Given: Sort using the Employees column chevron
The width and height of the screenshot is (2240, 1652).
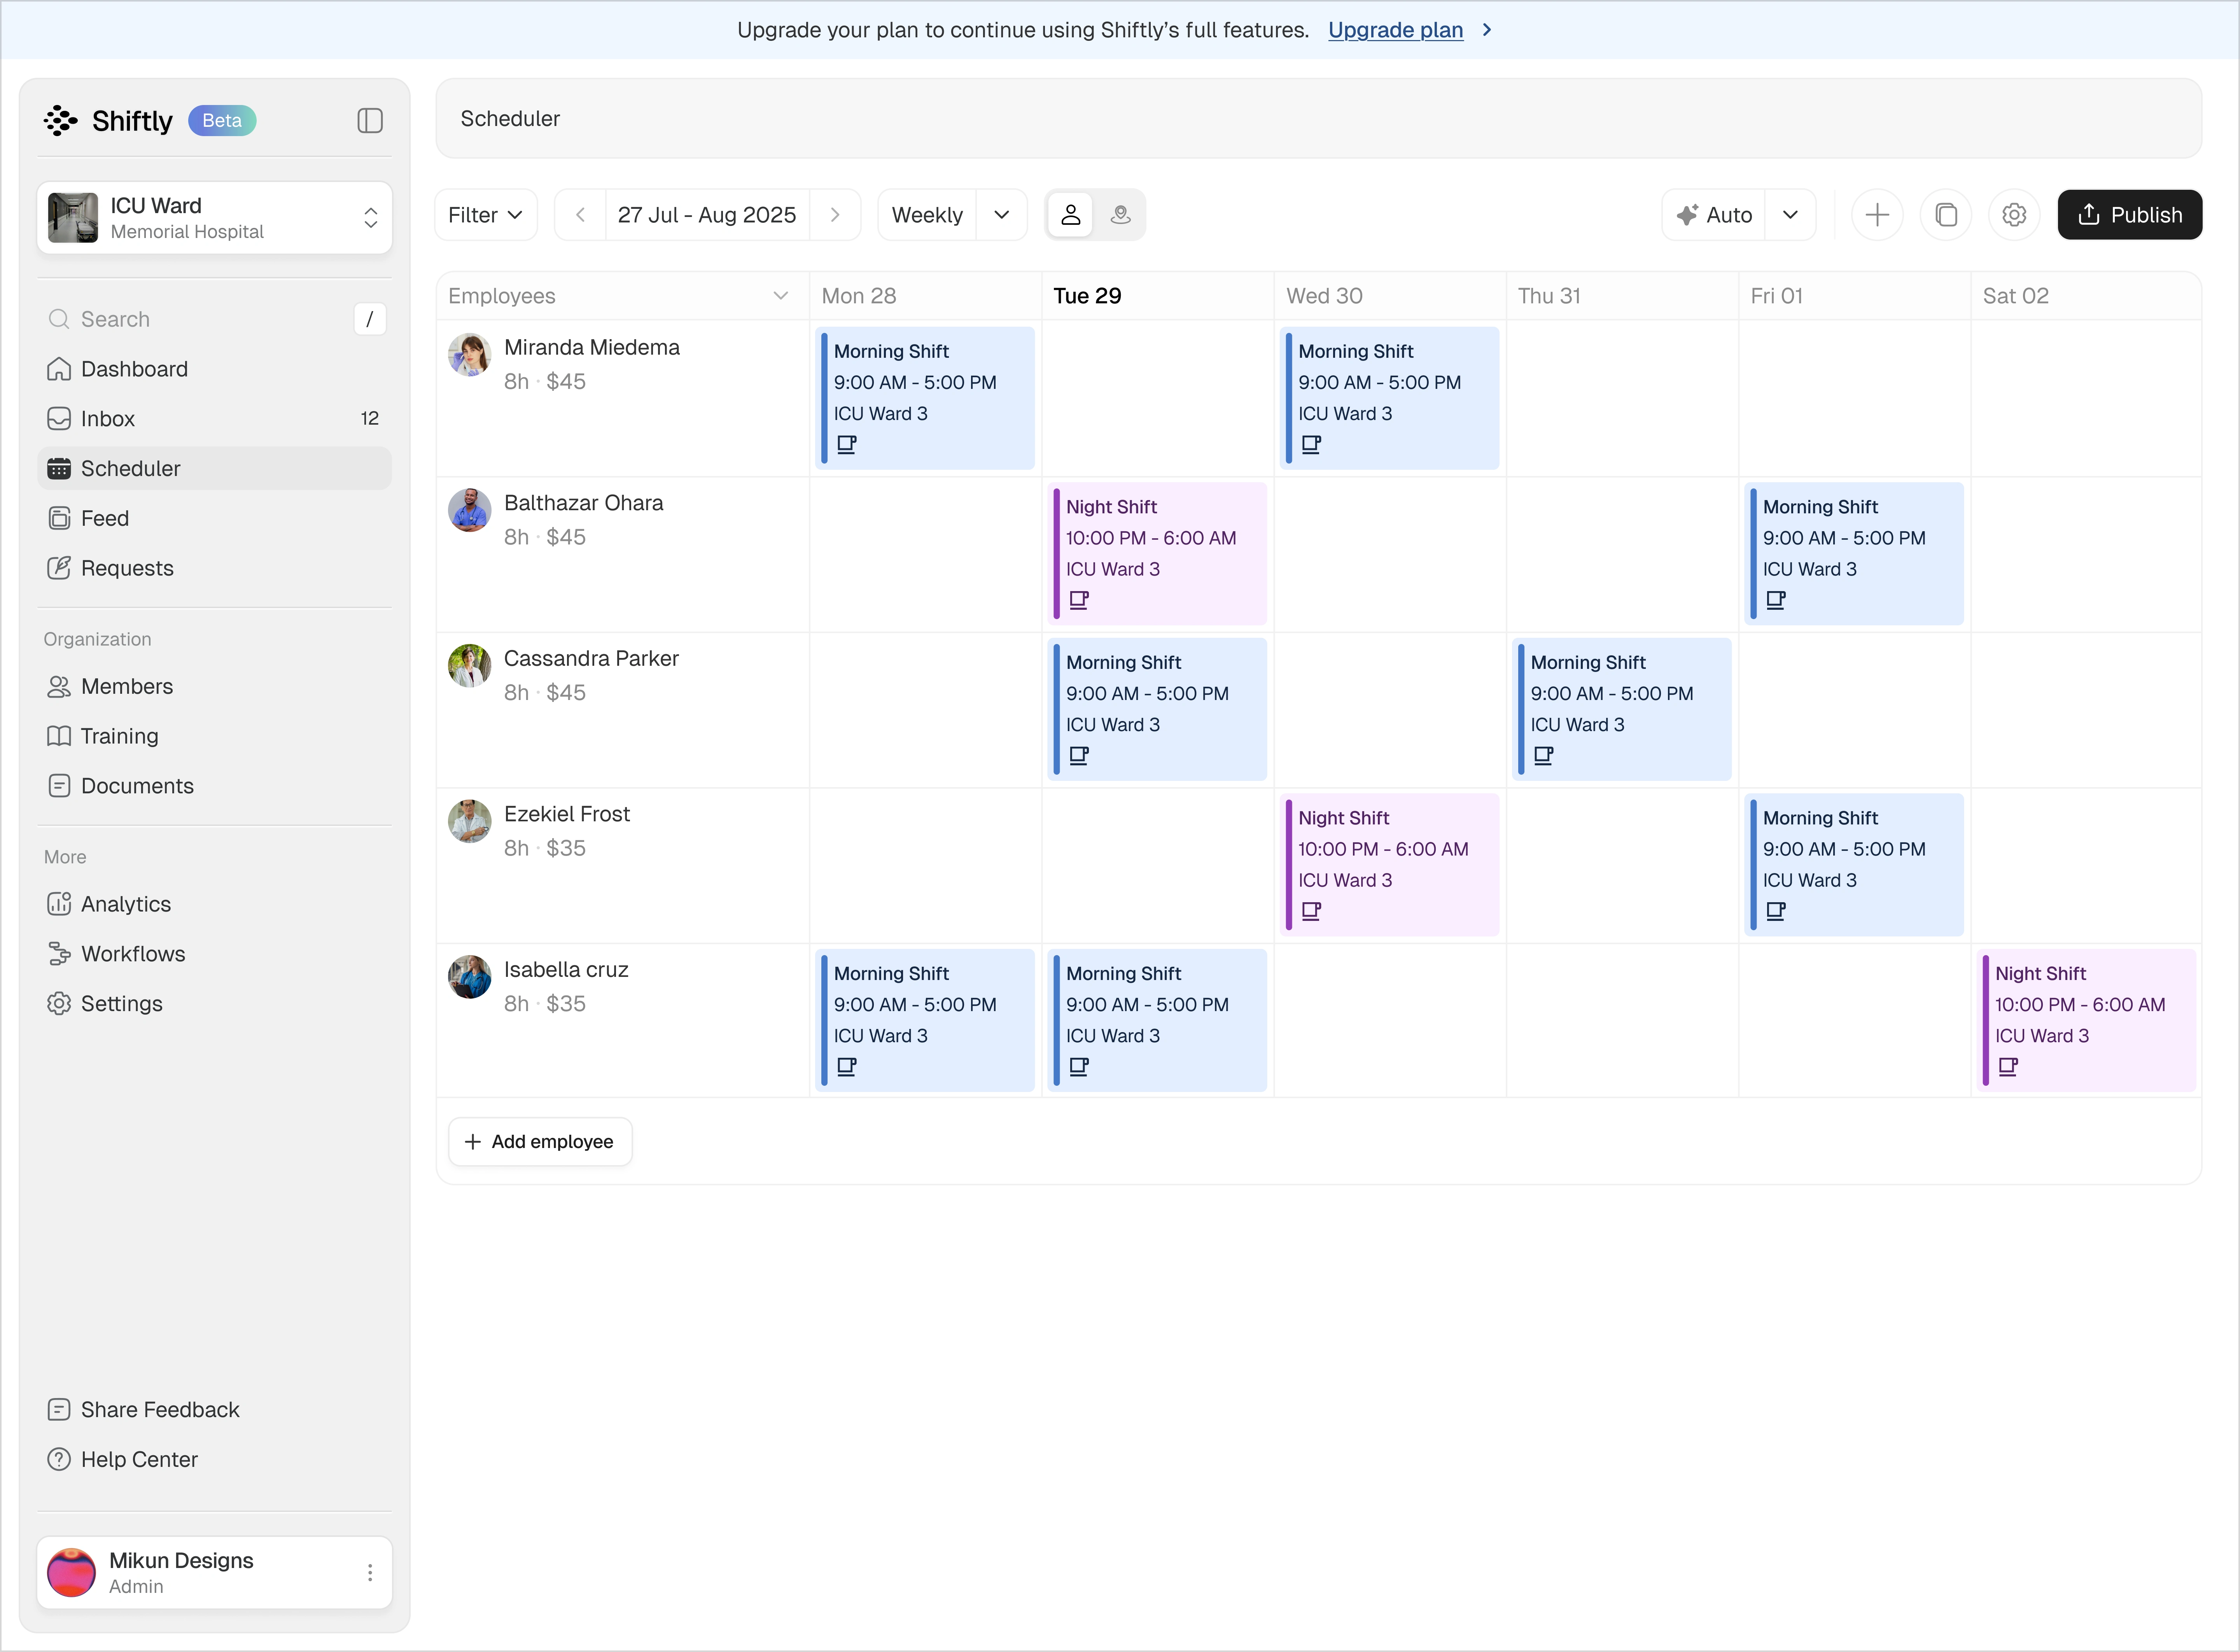Looking at the screenshot, I should point(781,296).
